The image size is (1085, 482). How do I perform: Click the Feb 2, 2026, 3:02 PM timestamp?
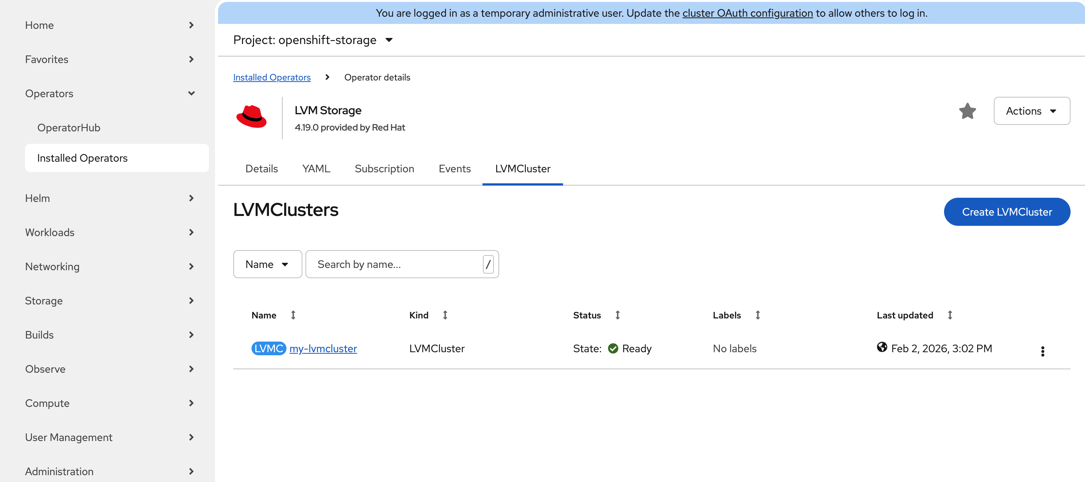[x=941, y=348]
